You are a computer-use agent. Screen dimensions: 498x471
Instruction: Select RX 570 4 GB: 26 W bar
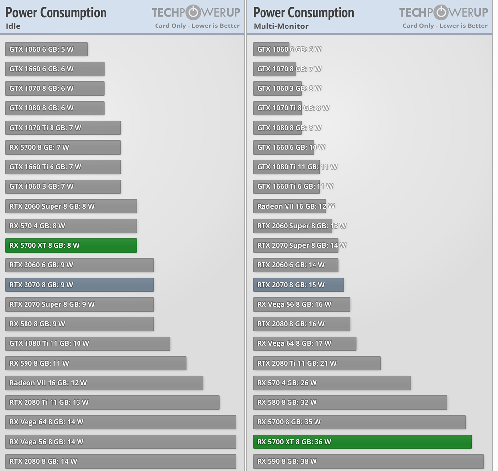pyautogui.click(x=332, y=383)
